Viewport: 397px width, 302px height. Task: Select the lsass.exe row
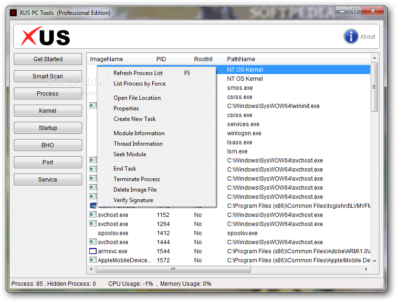tap(240, 142)
